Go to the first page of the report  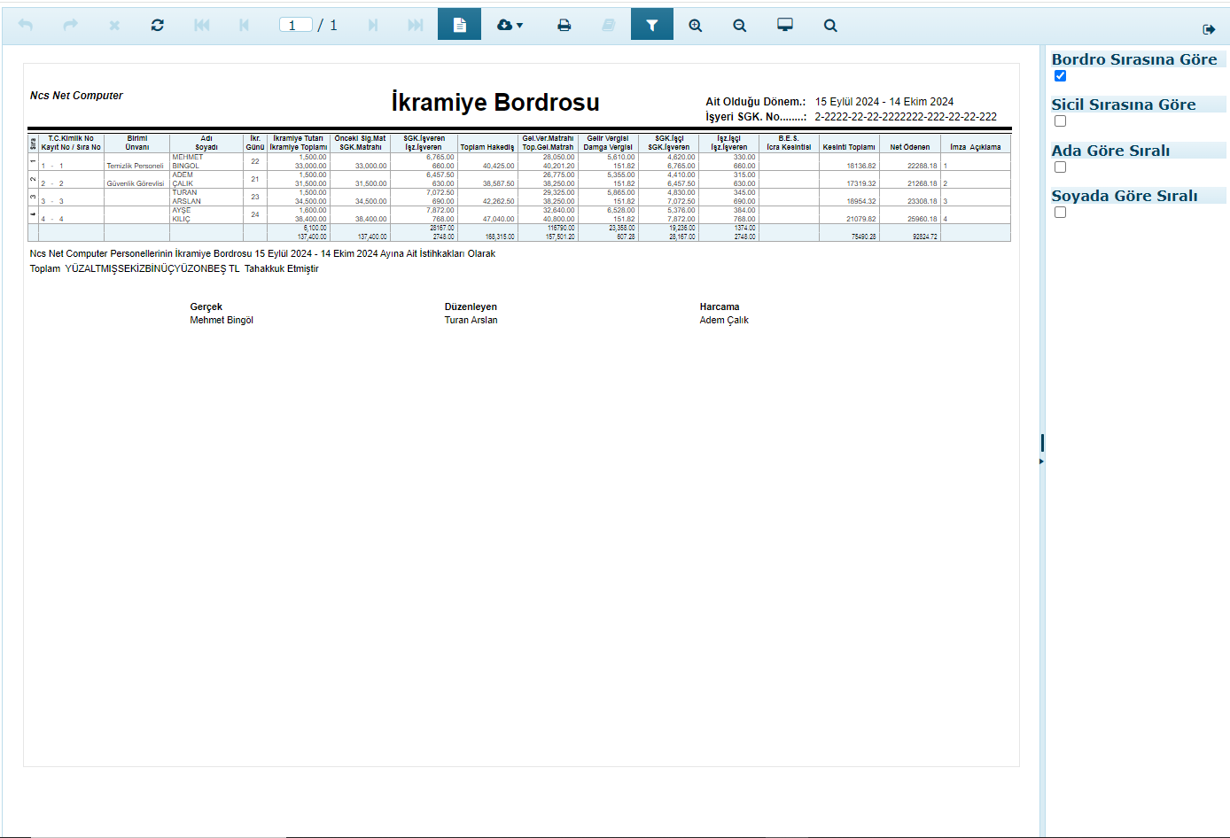202,26
